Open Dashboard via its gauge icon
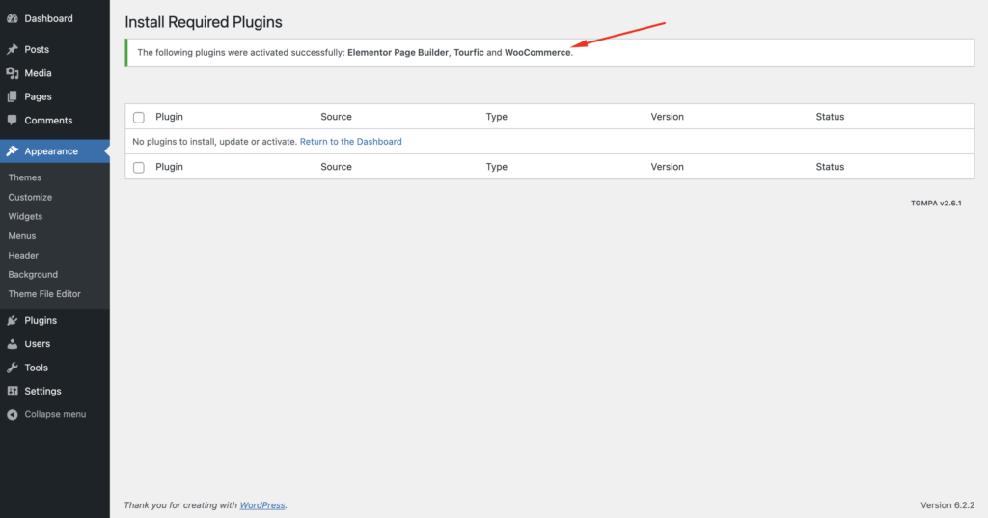This screenshot has width=988, height=518. click(12, 19)
